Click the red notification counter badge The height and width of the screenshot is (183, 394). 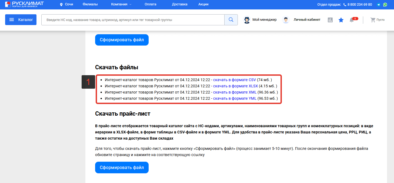point(355,19)
